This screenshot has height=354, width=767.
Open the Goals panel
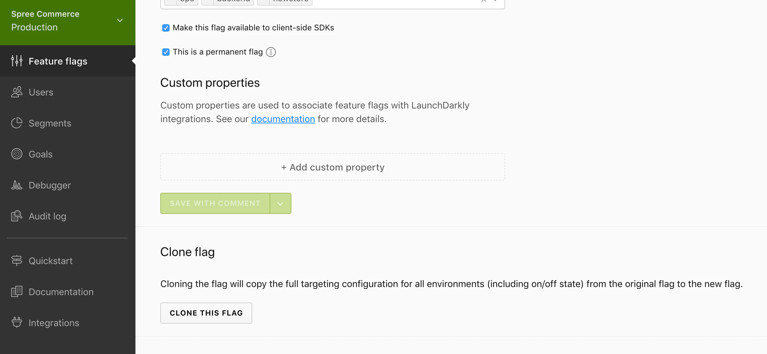[40, 154]
